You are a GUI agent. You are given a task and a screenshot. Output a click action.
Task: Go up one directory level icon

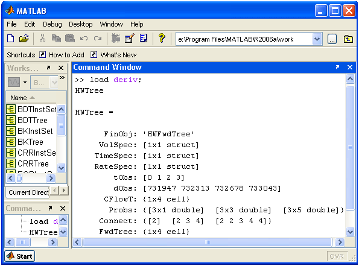click(x=348, y=39)
